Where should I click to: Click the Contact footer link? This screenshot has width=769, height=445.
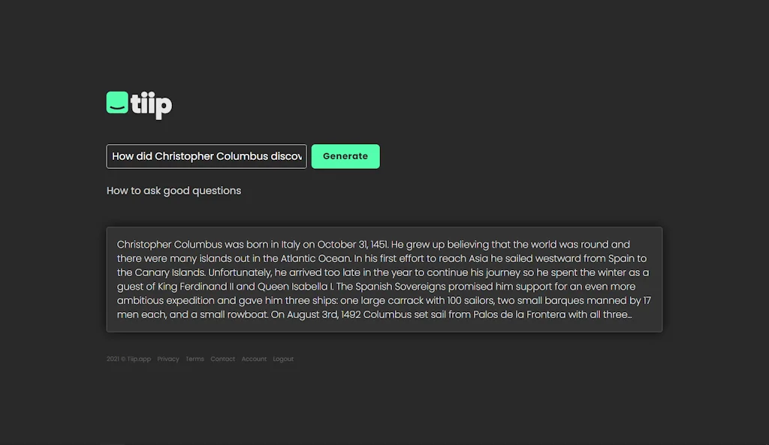222,359
